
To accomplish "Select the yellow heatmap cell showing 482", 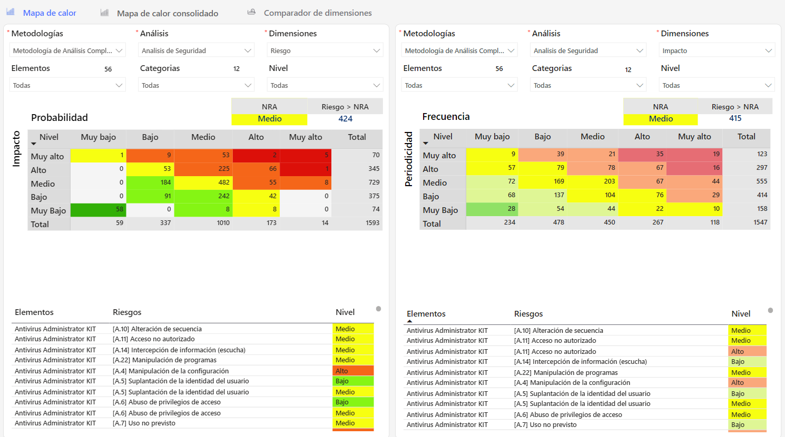I will pyautogui.click(x=203, y=182).
